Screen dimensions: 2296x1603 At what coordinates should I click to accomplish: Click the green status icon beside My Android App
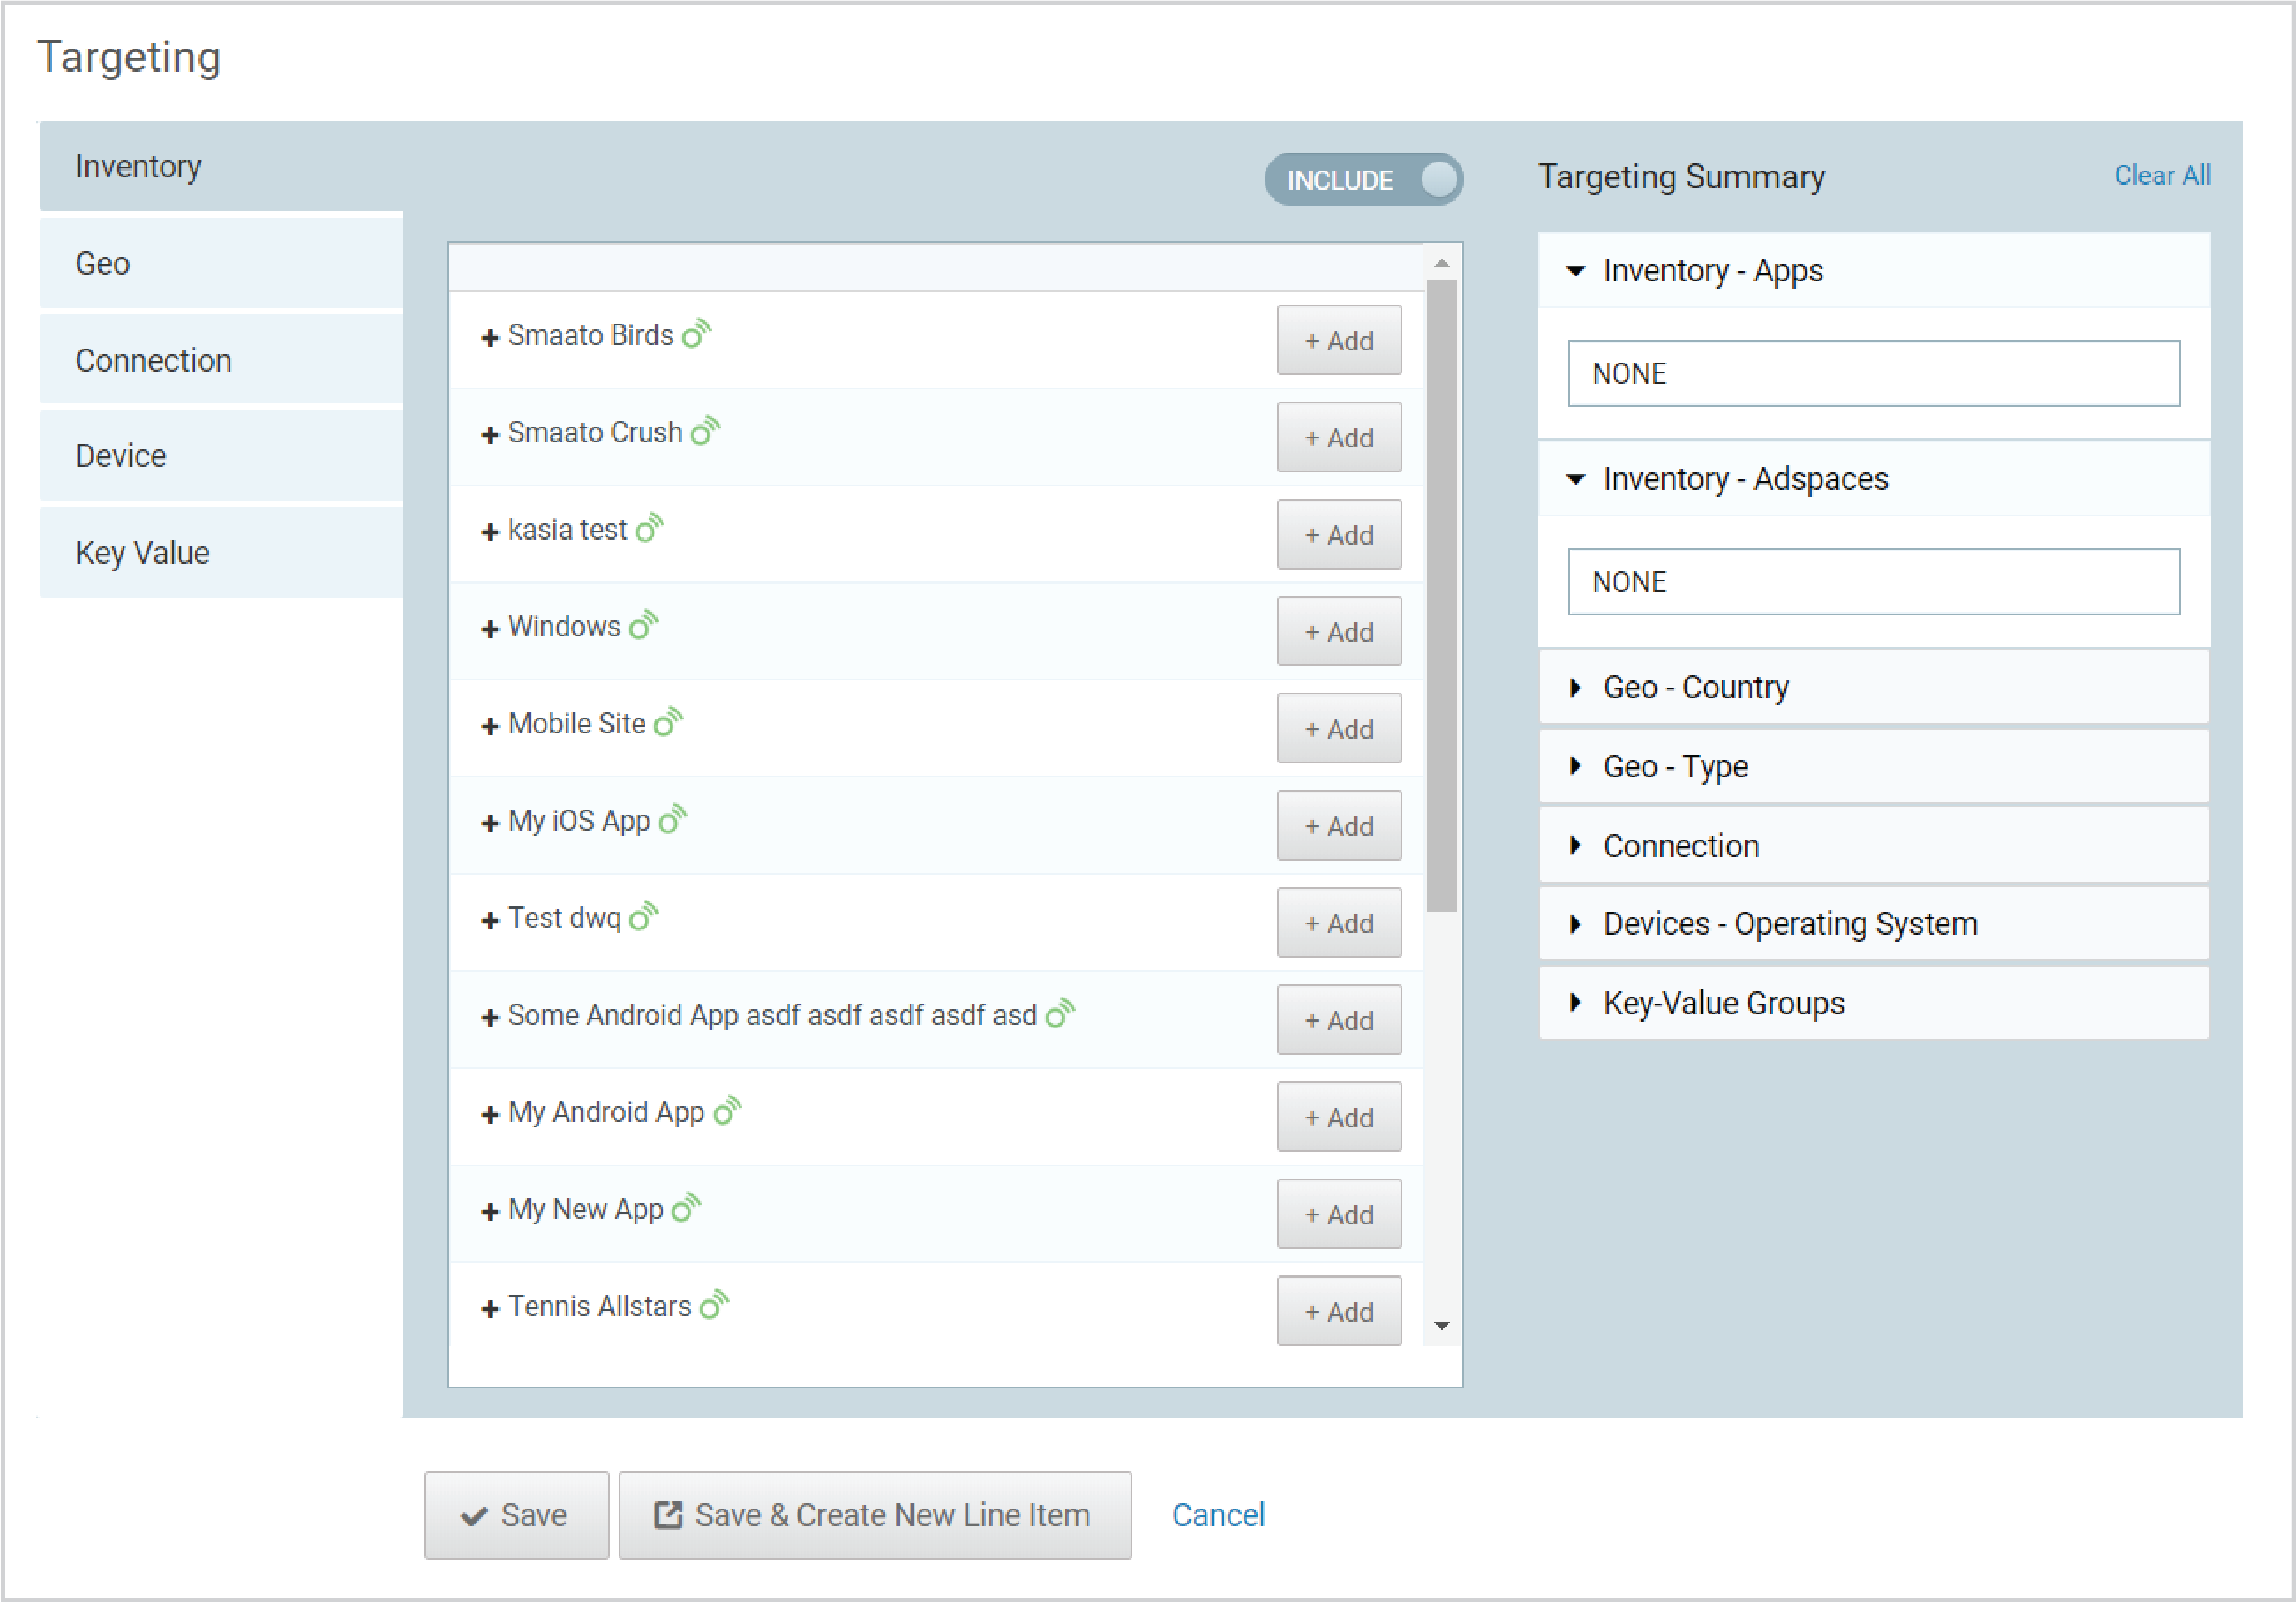(727, 1110)
